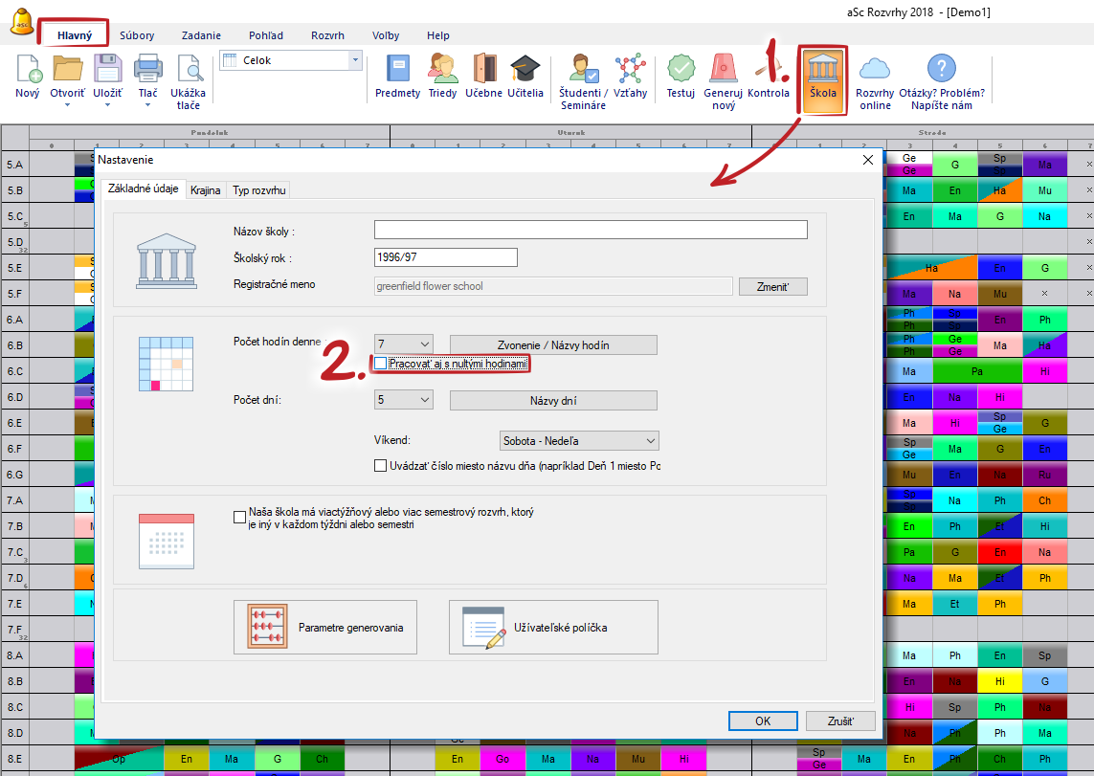Click the Názov školy text field

591,231
